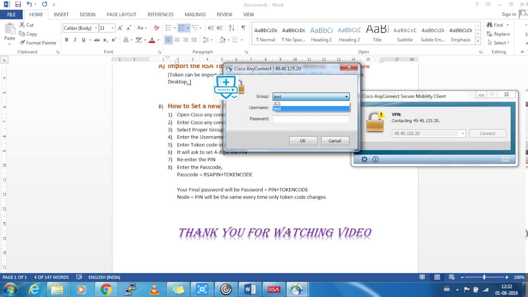Toggle Bold formatting
The width and height of the screenshot is (528, 297).
point(66,40)
